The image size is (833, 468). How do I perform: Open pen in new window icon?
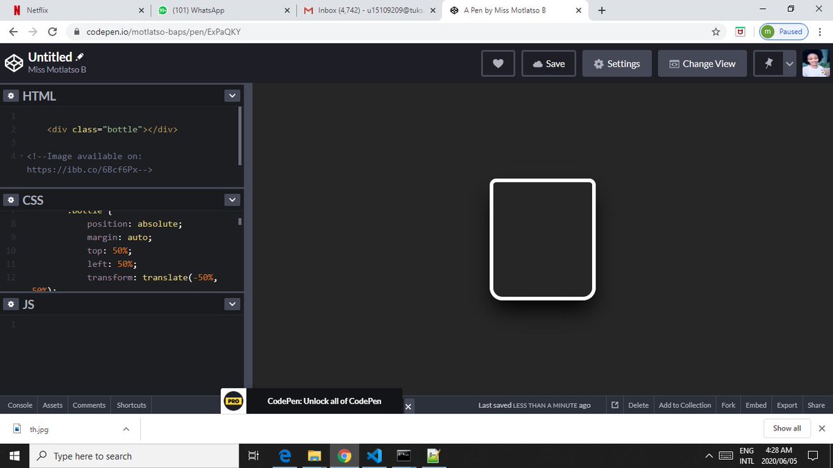(615, 405)
